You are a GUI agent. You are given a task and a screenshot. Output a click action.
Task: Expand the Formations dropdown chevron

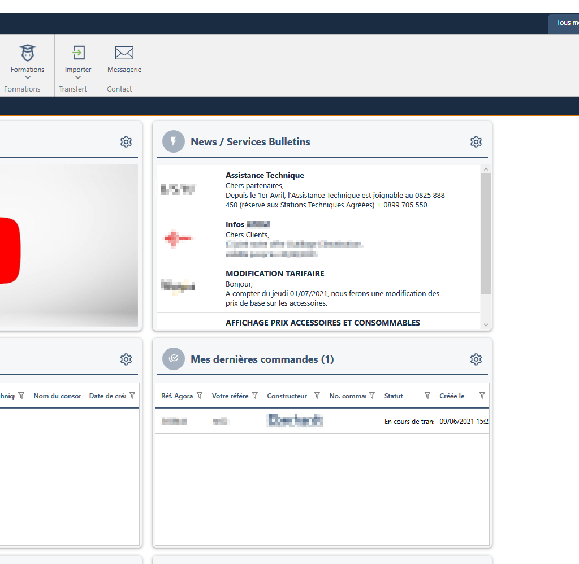[x=28, y=78]
